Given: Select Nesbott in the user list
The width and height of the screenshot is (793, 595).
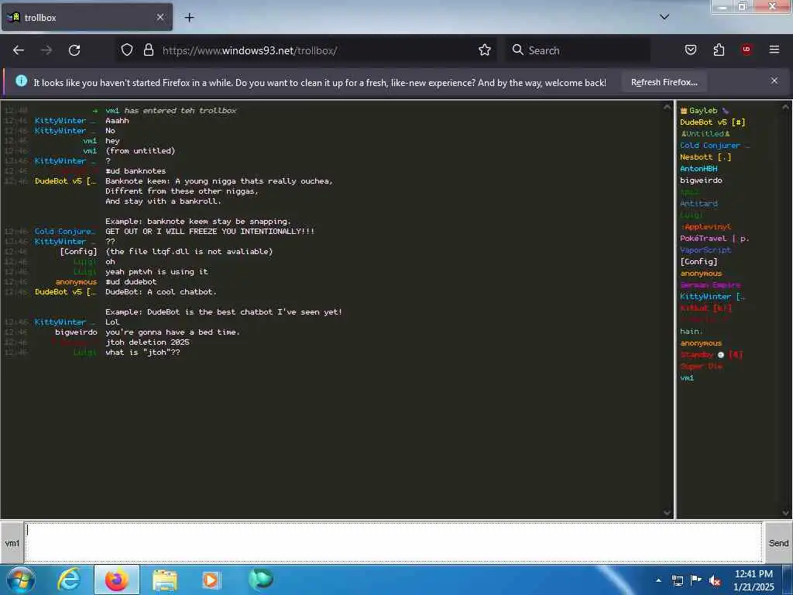Looking at the screenshot, I should pos(705,156).
